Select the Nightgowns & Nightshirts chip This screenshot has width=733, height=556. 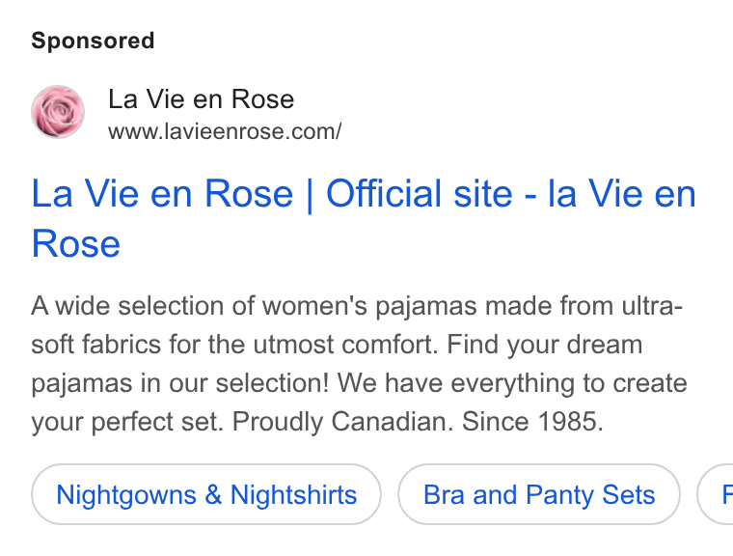[206, 494]
